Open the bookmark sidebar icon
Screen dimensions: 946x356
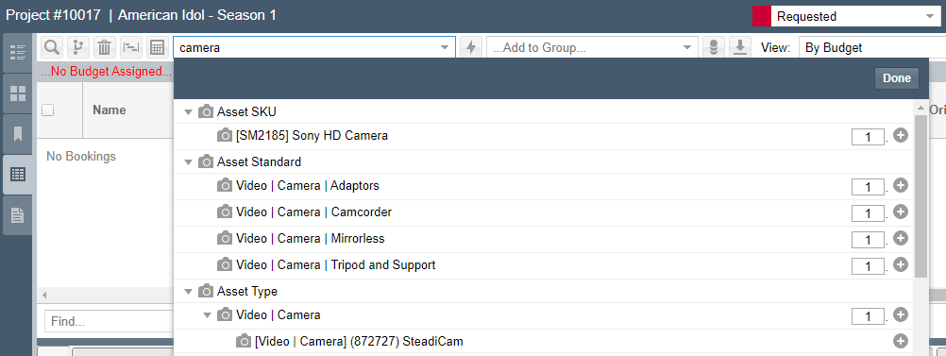point(18,134)
